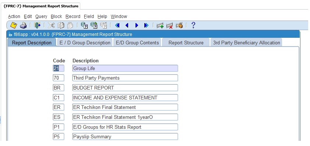
Task: Go to the next record arrow
Action: [137, 25]
